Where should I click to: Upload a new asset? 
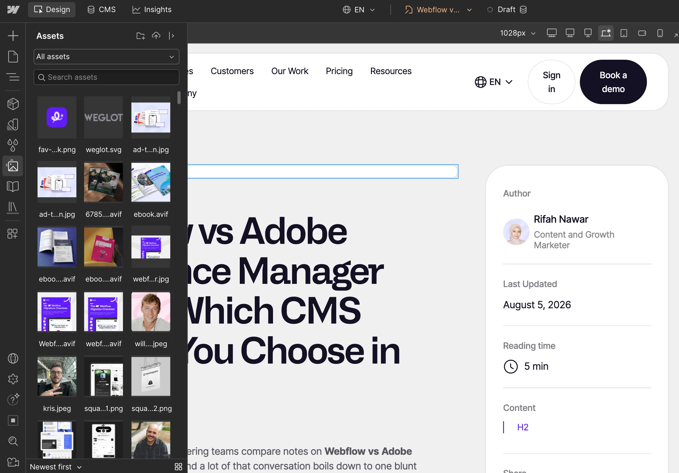[156, 36]
